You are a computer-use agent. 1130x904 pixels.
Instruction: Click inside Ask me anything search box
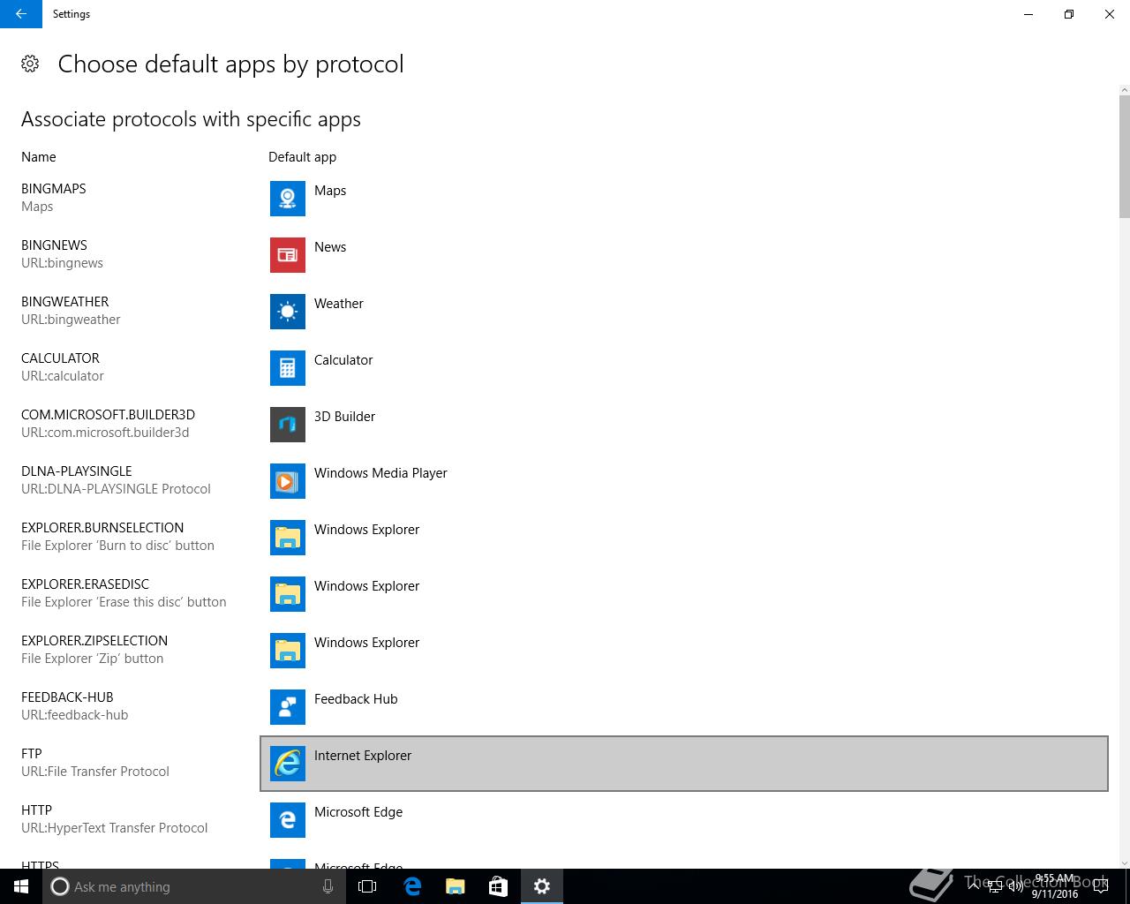click(194, 886)
